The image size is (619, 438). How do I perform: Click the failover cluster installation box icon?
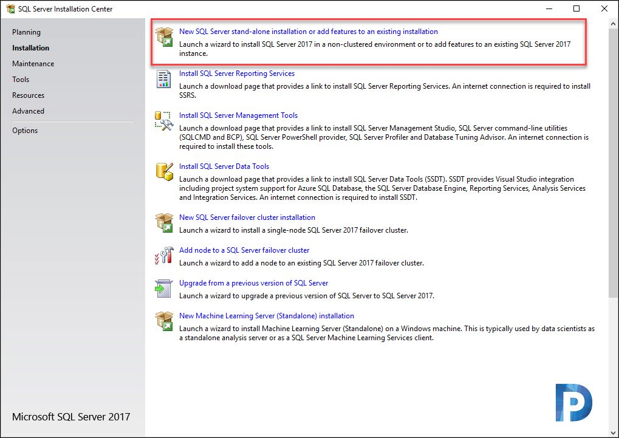(x=164, y=223)
